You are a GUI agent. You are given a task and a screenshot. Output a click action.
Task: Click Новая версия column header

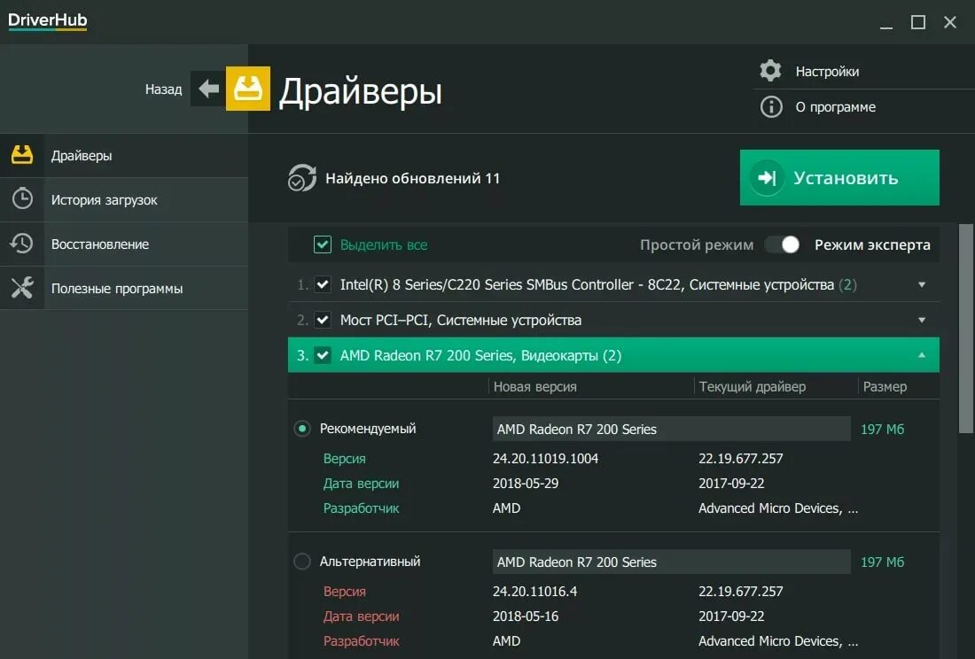point(534,386)
